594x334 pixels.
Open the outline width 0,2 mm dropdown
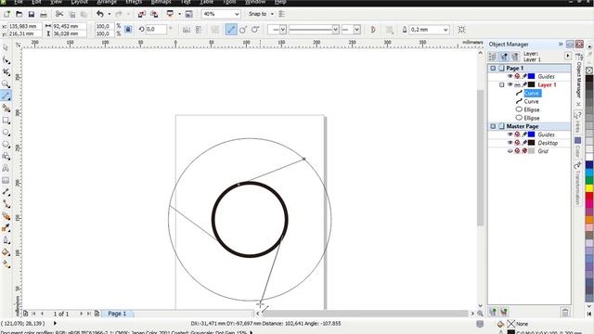(445, 30)
